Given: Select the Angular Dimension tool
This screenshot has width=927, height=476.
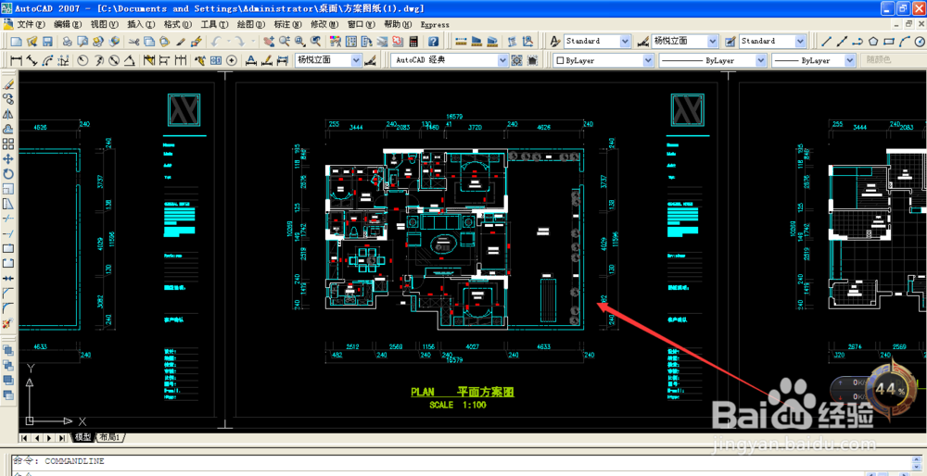Looking at the screenshot, I should [x=129, y=60].
